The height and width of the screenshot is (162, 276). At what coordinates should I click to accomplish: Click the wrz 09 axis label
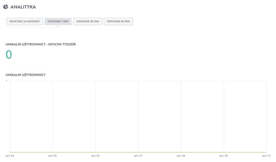(x=223, y=156)
